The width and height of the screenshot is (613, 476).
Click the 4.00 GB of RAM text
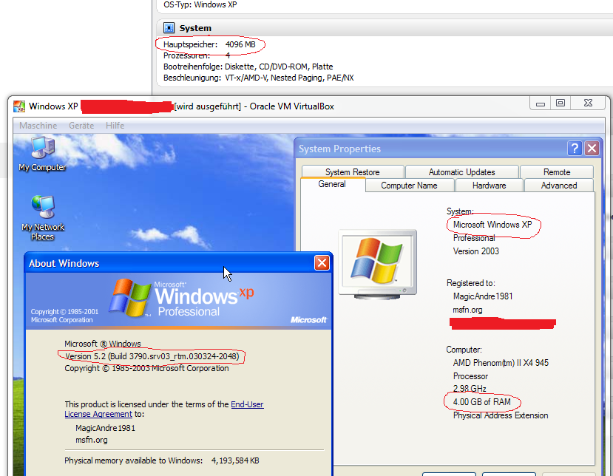click(x=481, y=402)
